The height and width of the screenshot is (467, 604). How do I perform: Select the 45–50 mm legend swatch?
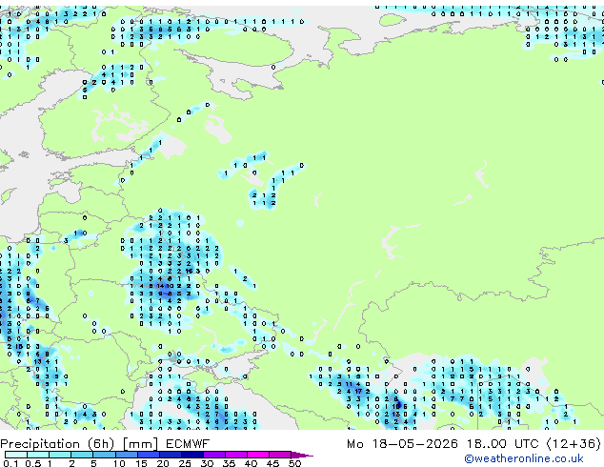tap(280, 455)
